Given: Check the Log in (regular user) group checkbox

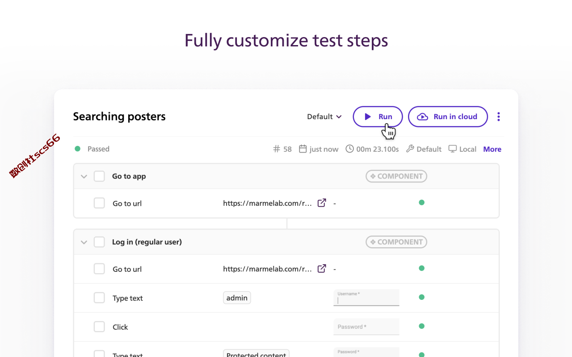Looking at the screenshot, I should (x=99, y=242).
